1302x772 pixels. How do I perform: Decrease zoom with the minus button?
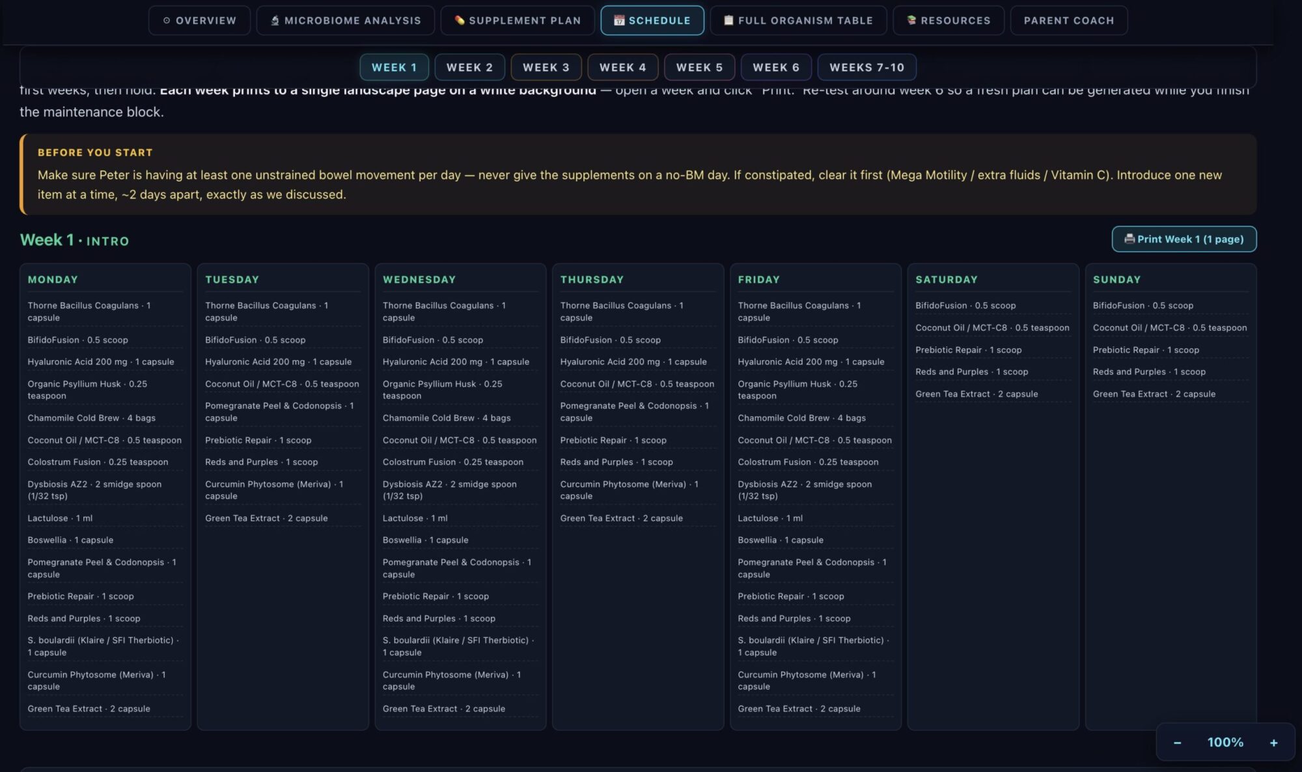tap(1177, 743)
